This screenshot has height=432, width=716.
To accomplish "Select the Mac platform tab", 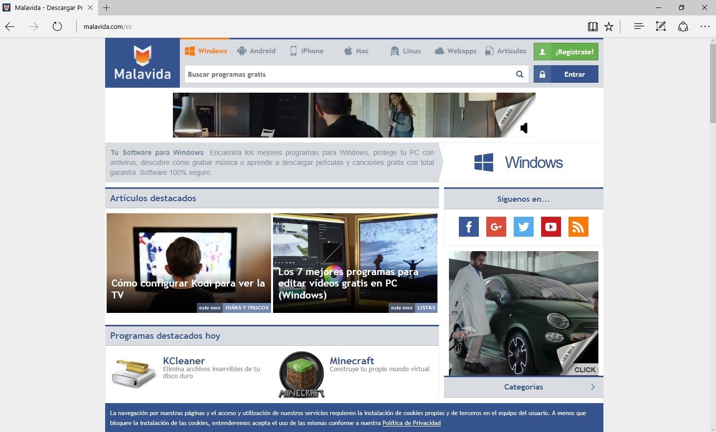I will pyautogui.click(x=356, y=51).
